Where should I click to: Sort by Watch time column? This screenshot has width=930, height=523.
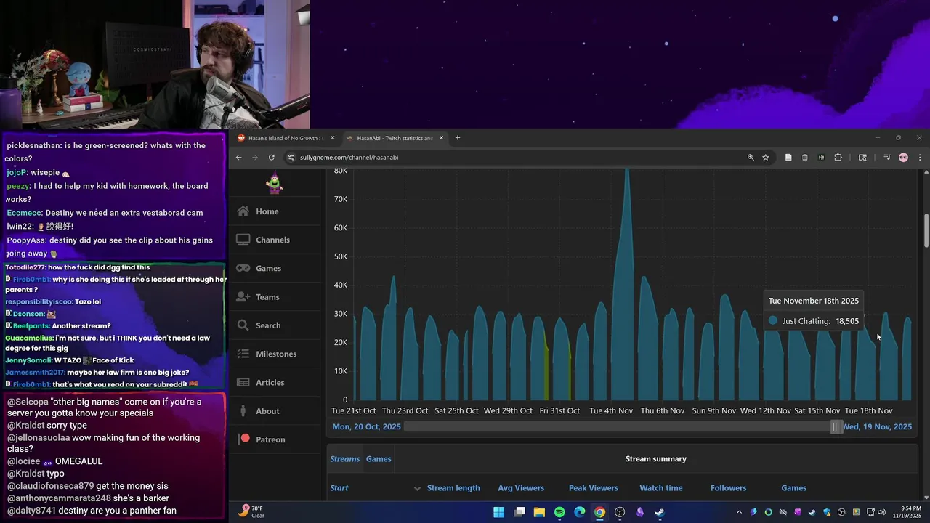[x=661, y=488]
